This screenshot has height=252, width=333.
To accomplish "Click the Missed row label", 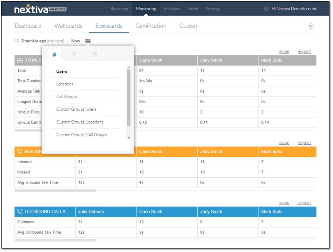I will [23, 172].
